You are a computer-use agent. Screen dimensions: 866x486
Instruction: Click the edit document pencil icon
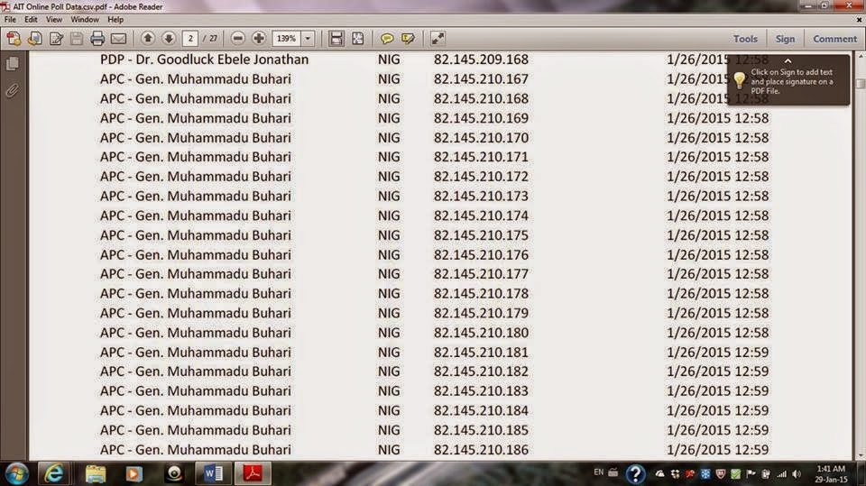[56, 39]
